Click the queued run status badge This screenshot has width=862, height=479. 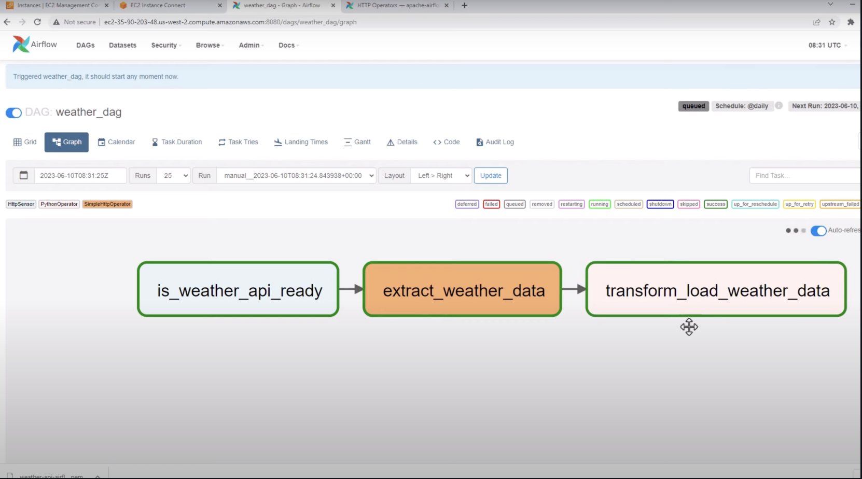click(x=693, y=106)
